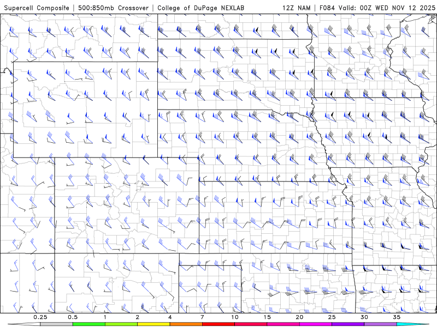The image size is (437, 327).
Task: Click the '1' color scale label
Action: pos(105,317)
